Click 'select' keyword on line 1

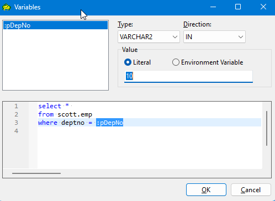(x=50, y=106)
